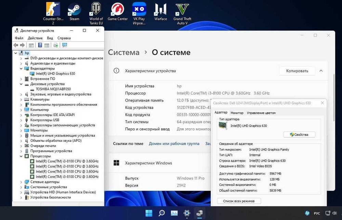The image size is (342, 220).
Task: Click the scan for hardware changes monitor icon
Action: 65,45
